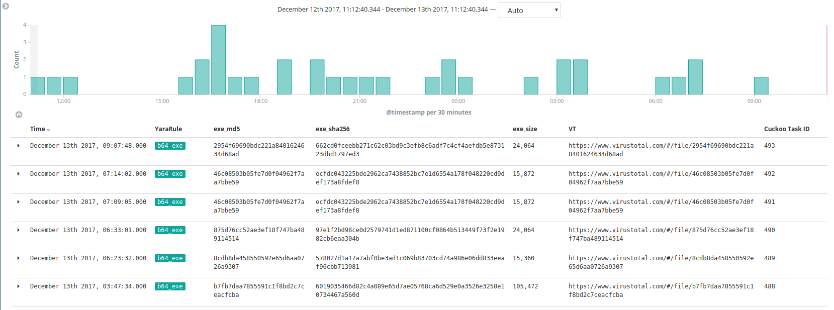Open the VirusTotal link in Cuckoo task 492 row
The image size is (834, 310).
point(661,178)
